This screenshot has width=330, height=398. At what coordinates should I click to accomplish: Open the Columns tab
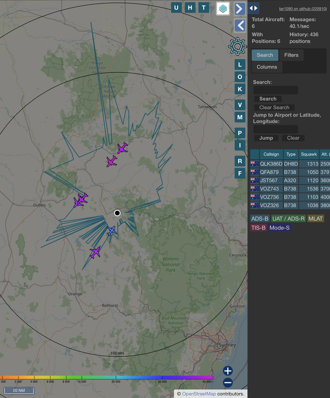[267, 67]
